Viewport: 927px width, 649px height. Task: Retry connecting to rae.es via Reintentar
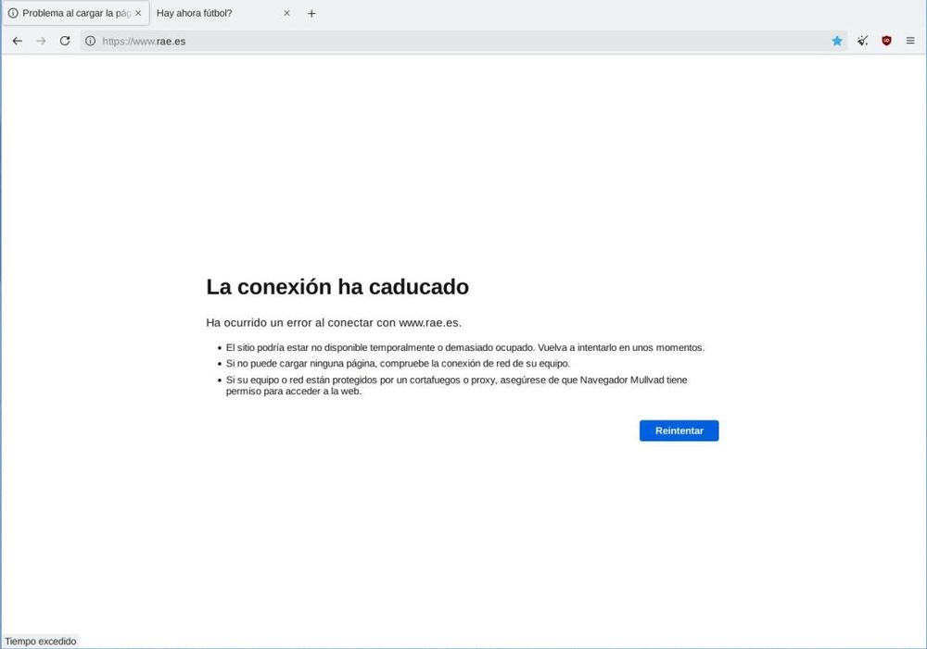(679, 431)
